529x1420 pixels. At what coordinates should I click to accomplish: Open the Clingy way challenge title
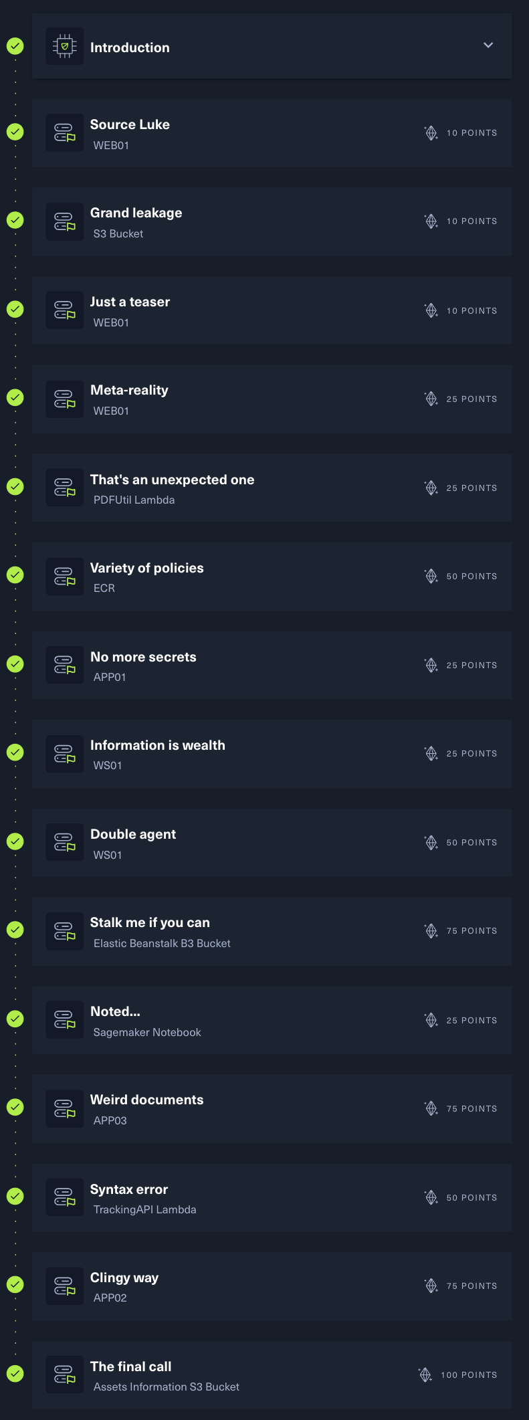pyautogui.click(x=124, y=1278)
